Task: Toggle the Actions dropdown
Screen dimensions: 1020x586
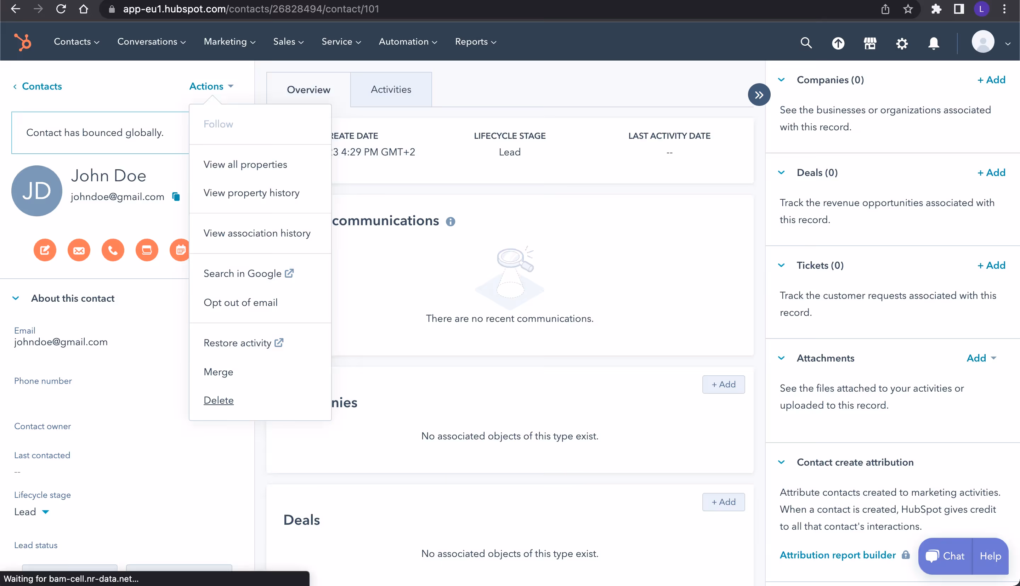Action: [211, 86]
